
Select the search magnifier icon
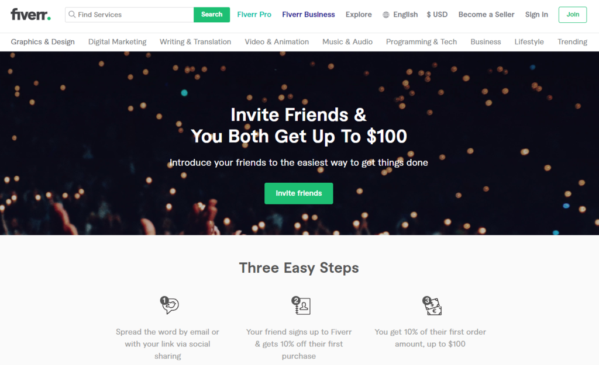71,14
